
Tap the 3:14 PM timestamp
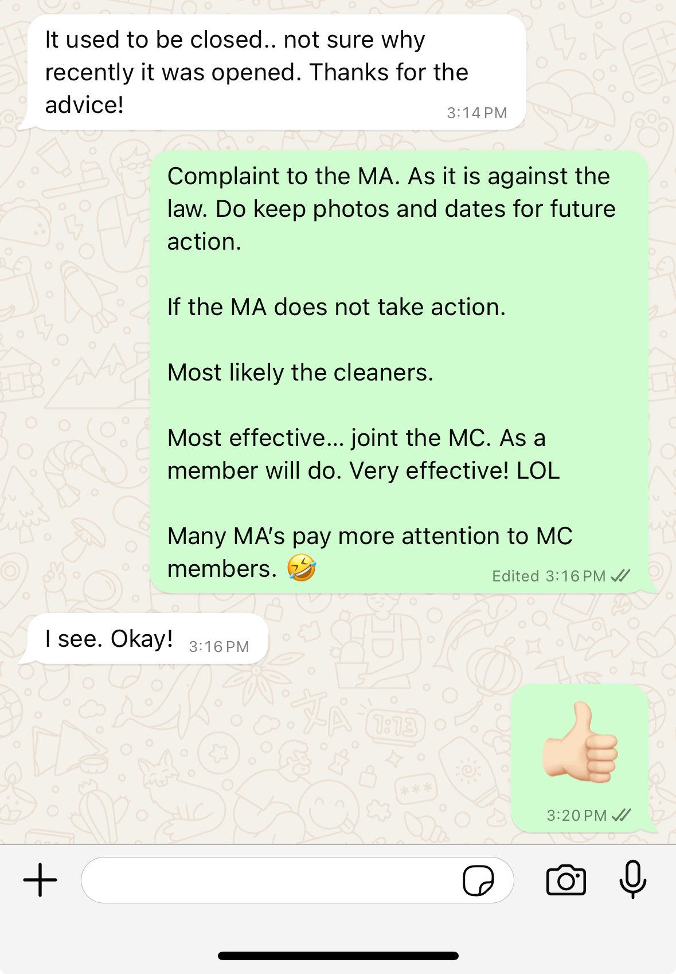pos(477,113)
